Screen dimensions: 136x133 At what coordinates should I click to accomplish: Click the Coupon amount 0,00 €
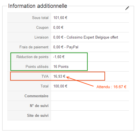pyautogui.click(x=58, y=27)
